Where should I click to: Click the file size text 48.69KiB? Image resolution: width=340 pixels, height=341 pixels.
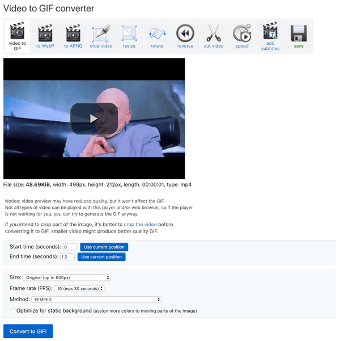[38, 184]
